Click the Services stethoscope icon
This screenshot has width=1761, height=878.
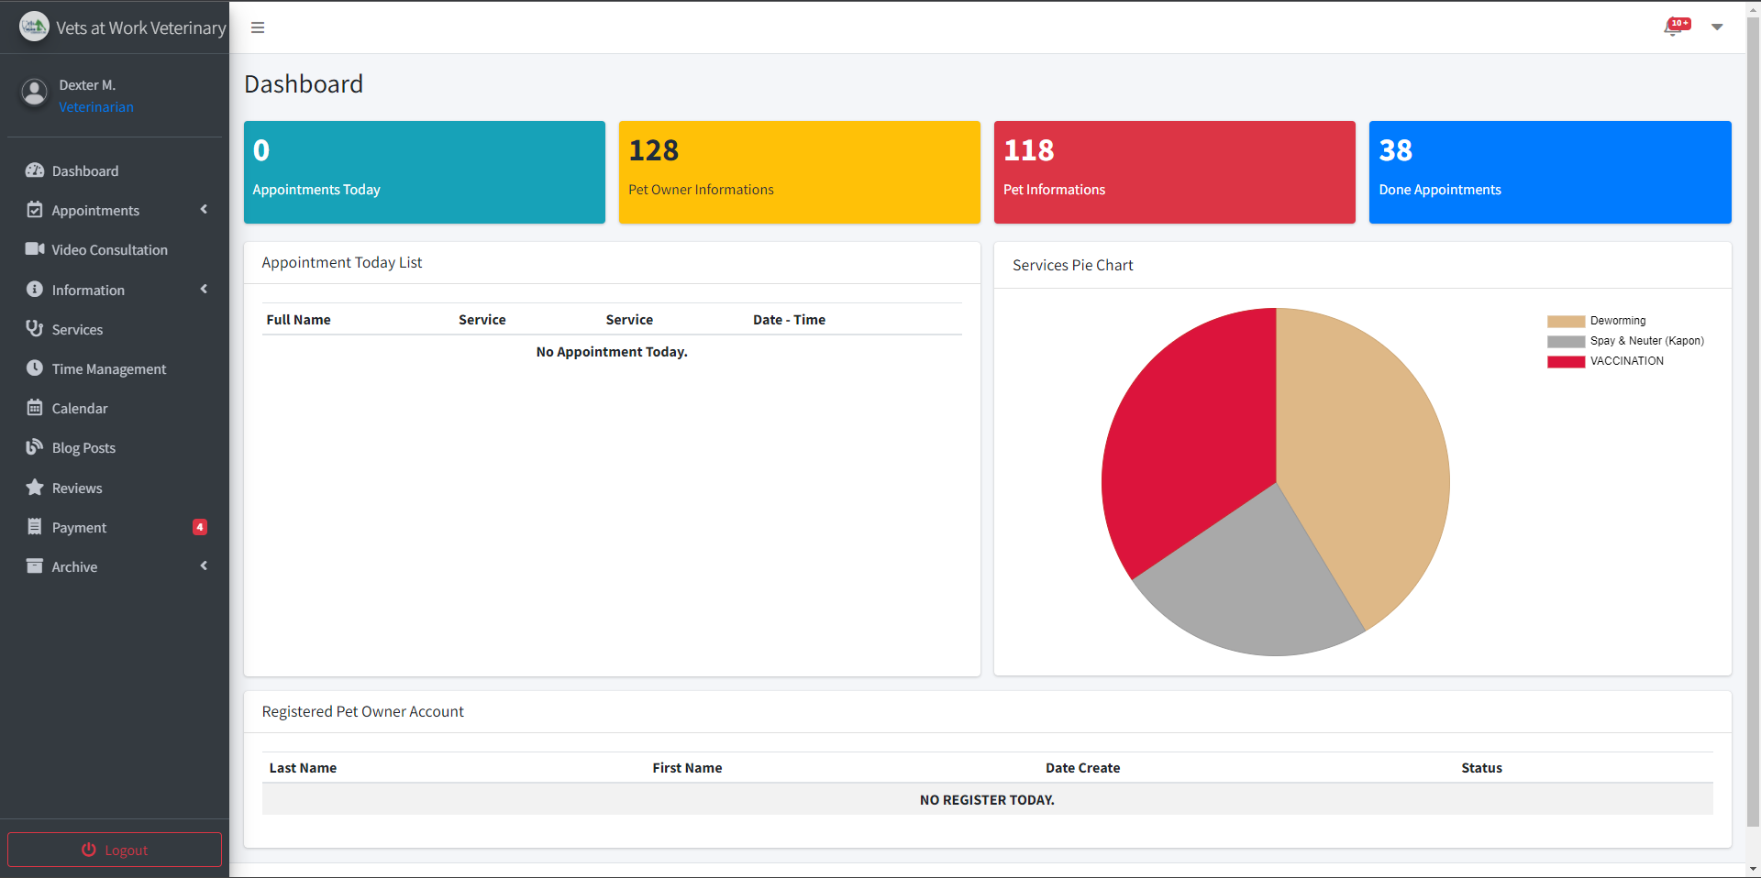[35, 328]
